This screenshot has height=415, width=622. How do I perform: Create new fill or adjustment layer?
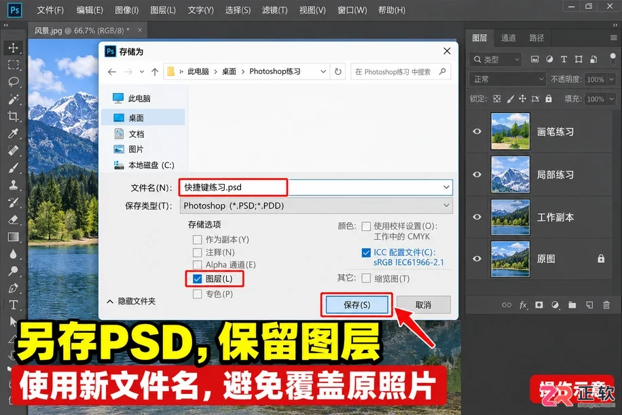coord(555,305)
